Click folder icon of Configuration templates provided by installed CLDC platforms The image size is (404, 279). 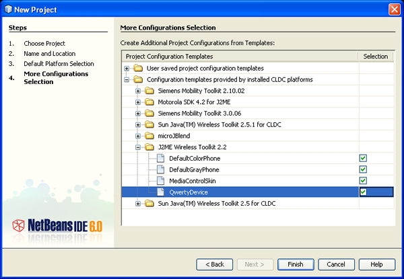tap(138, 79)
